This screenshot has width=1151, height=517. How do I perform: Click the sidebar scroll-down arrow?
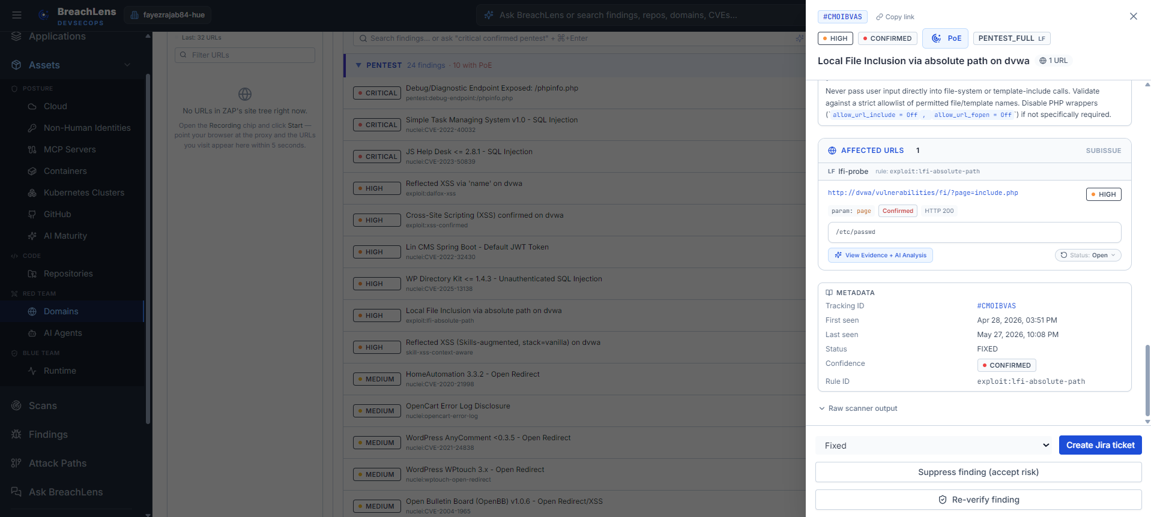coord(148,514)
